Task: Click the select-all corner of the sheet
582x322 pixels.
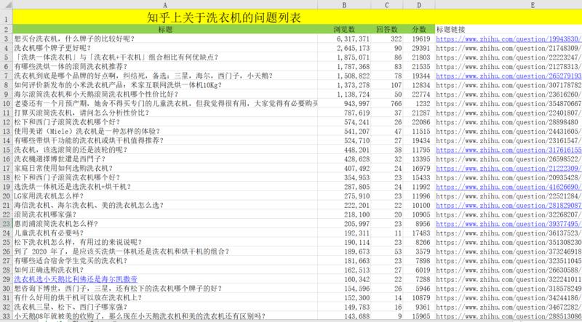Action: pyautogui.click(x=7, y=5)
